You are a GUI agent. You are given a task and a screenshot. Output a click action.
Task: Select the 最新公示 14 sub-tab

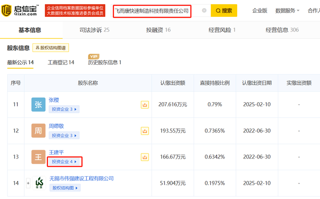click(x=20, y=63)
